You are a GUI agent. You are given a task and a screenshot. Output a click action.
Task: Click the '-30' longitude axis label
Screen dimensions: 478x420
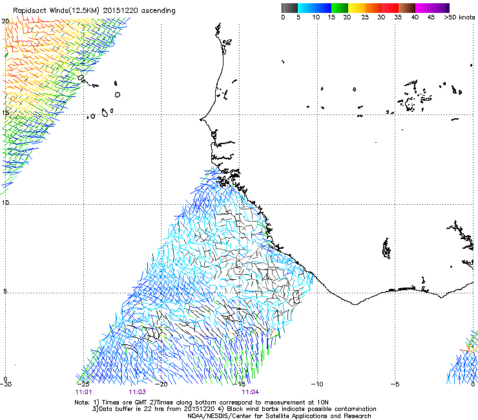click(6, 384)
